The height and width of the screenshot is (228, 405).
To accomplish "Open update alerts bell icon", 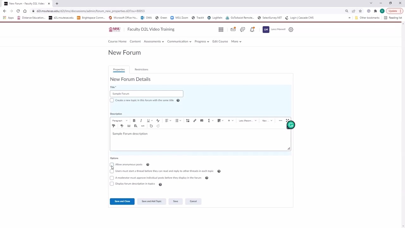I will point(252,29).
